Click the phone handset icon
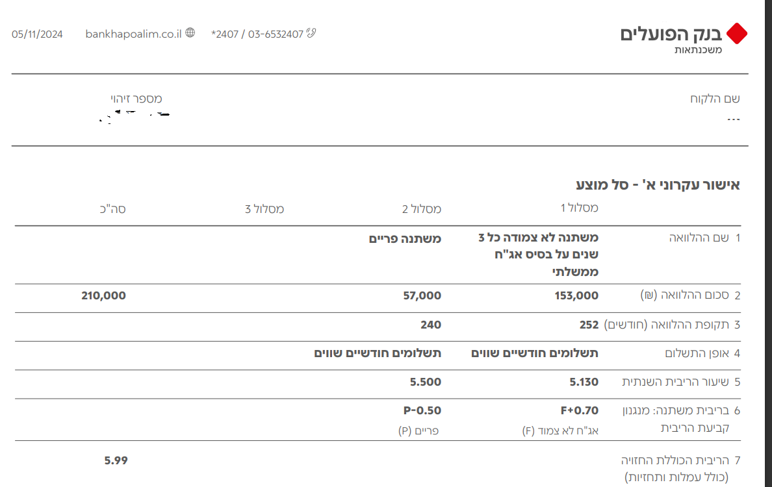The width and height of the screenshot is (772, 487). pos(311,33)
